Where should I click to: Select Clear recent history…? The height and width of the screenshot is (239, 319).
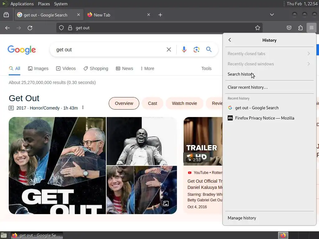coord(269,87)
